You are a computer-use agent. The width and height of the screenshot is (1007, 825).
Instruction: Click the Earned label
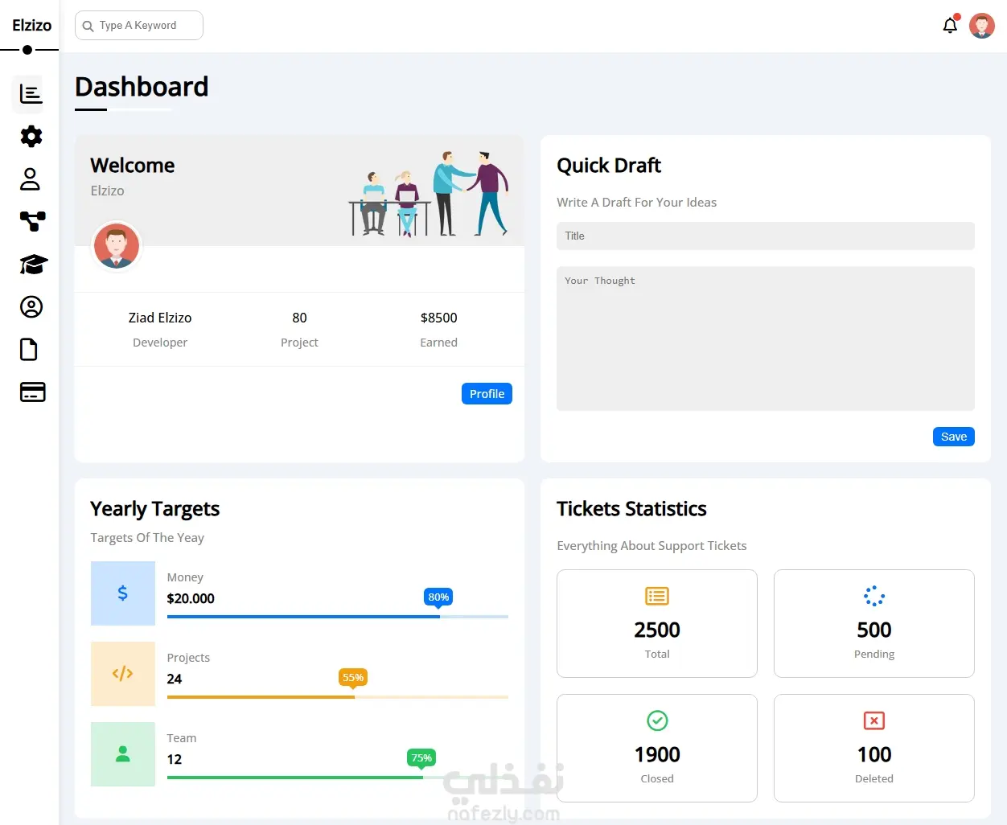[x=438, y=343]
